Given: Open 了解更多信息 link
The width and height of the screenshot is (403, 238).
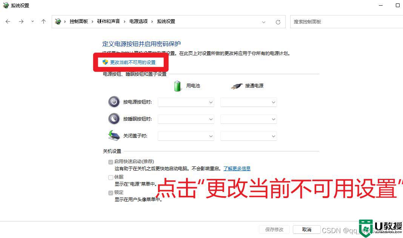Looking at the screenshot, I should coord(237,168).
